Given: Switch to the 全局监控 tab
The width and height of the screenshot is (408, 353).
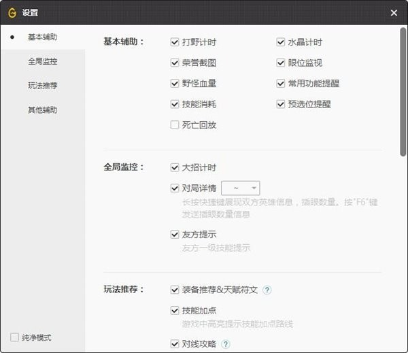Looking at the screenshot, I should (x=42, y=61).
